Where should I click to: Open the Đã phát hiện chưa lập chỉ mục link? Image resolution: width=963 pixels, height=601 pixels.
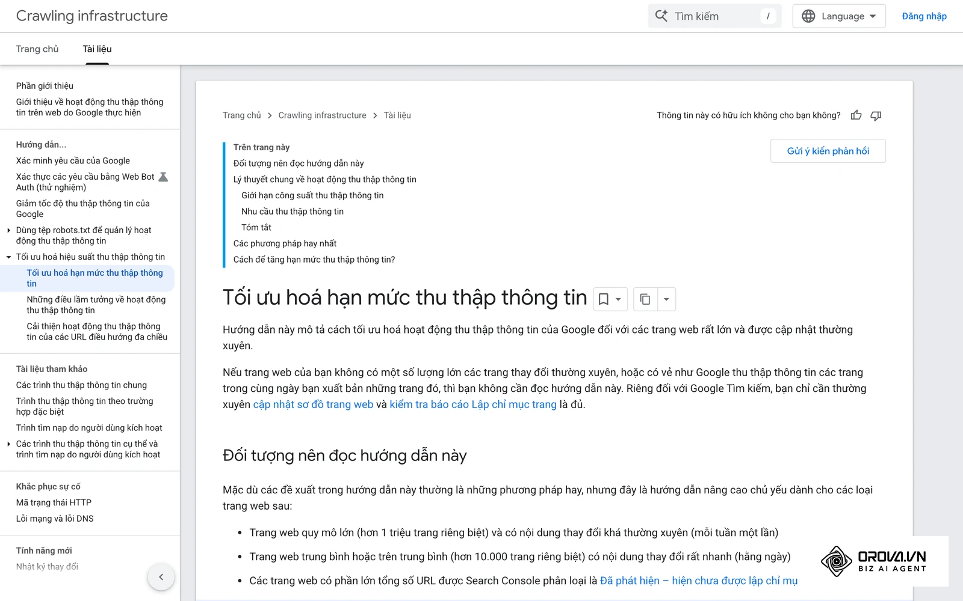(x=699, y=581)
